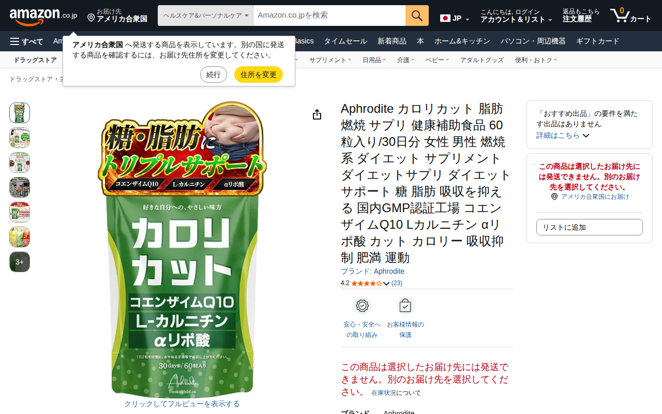Viewport: 662px width, 414px height.
Task: Click the Amazon.co.jp logo
Action: [43, 16]
